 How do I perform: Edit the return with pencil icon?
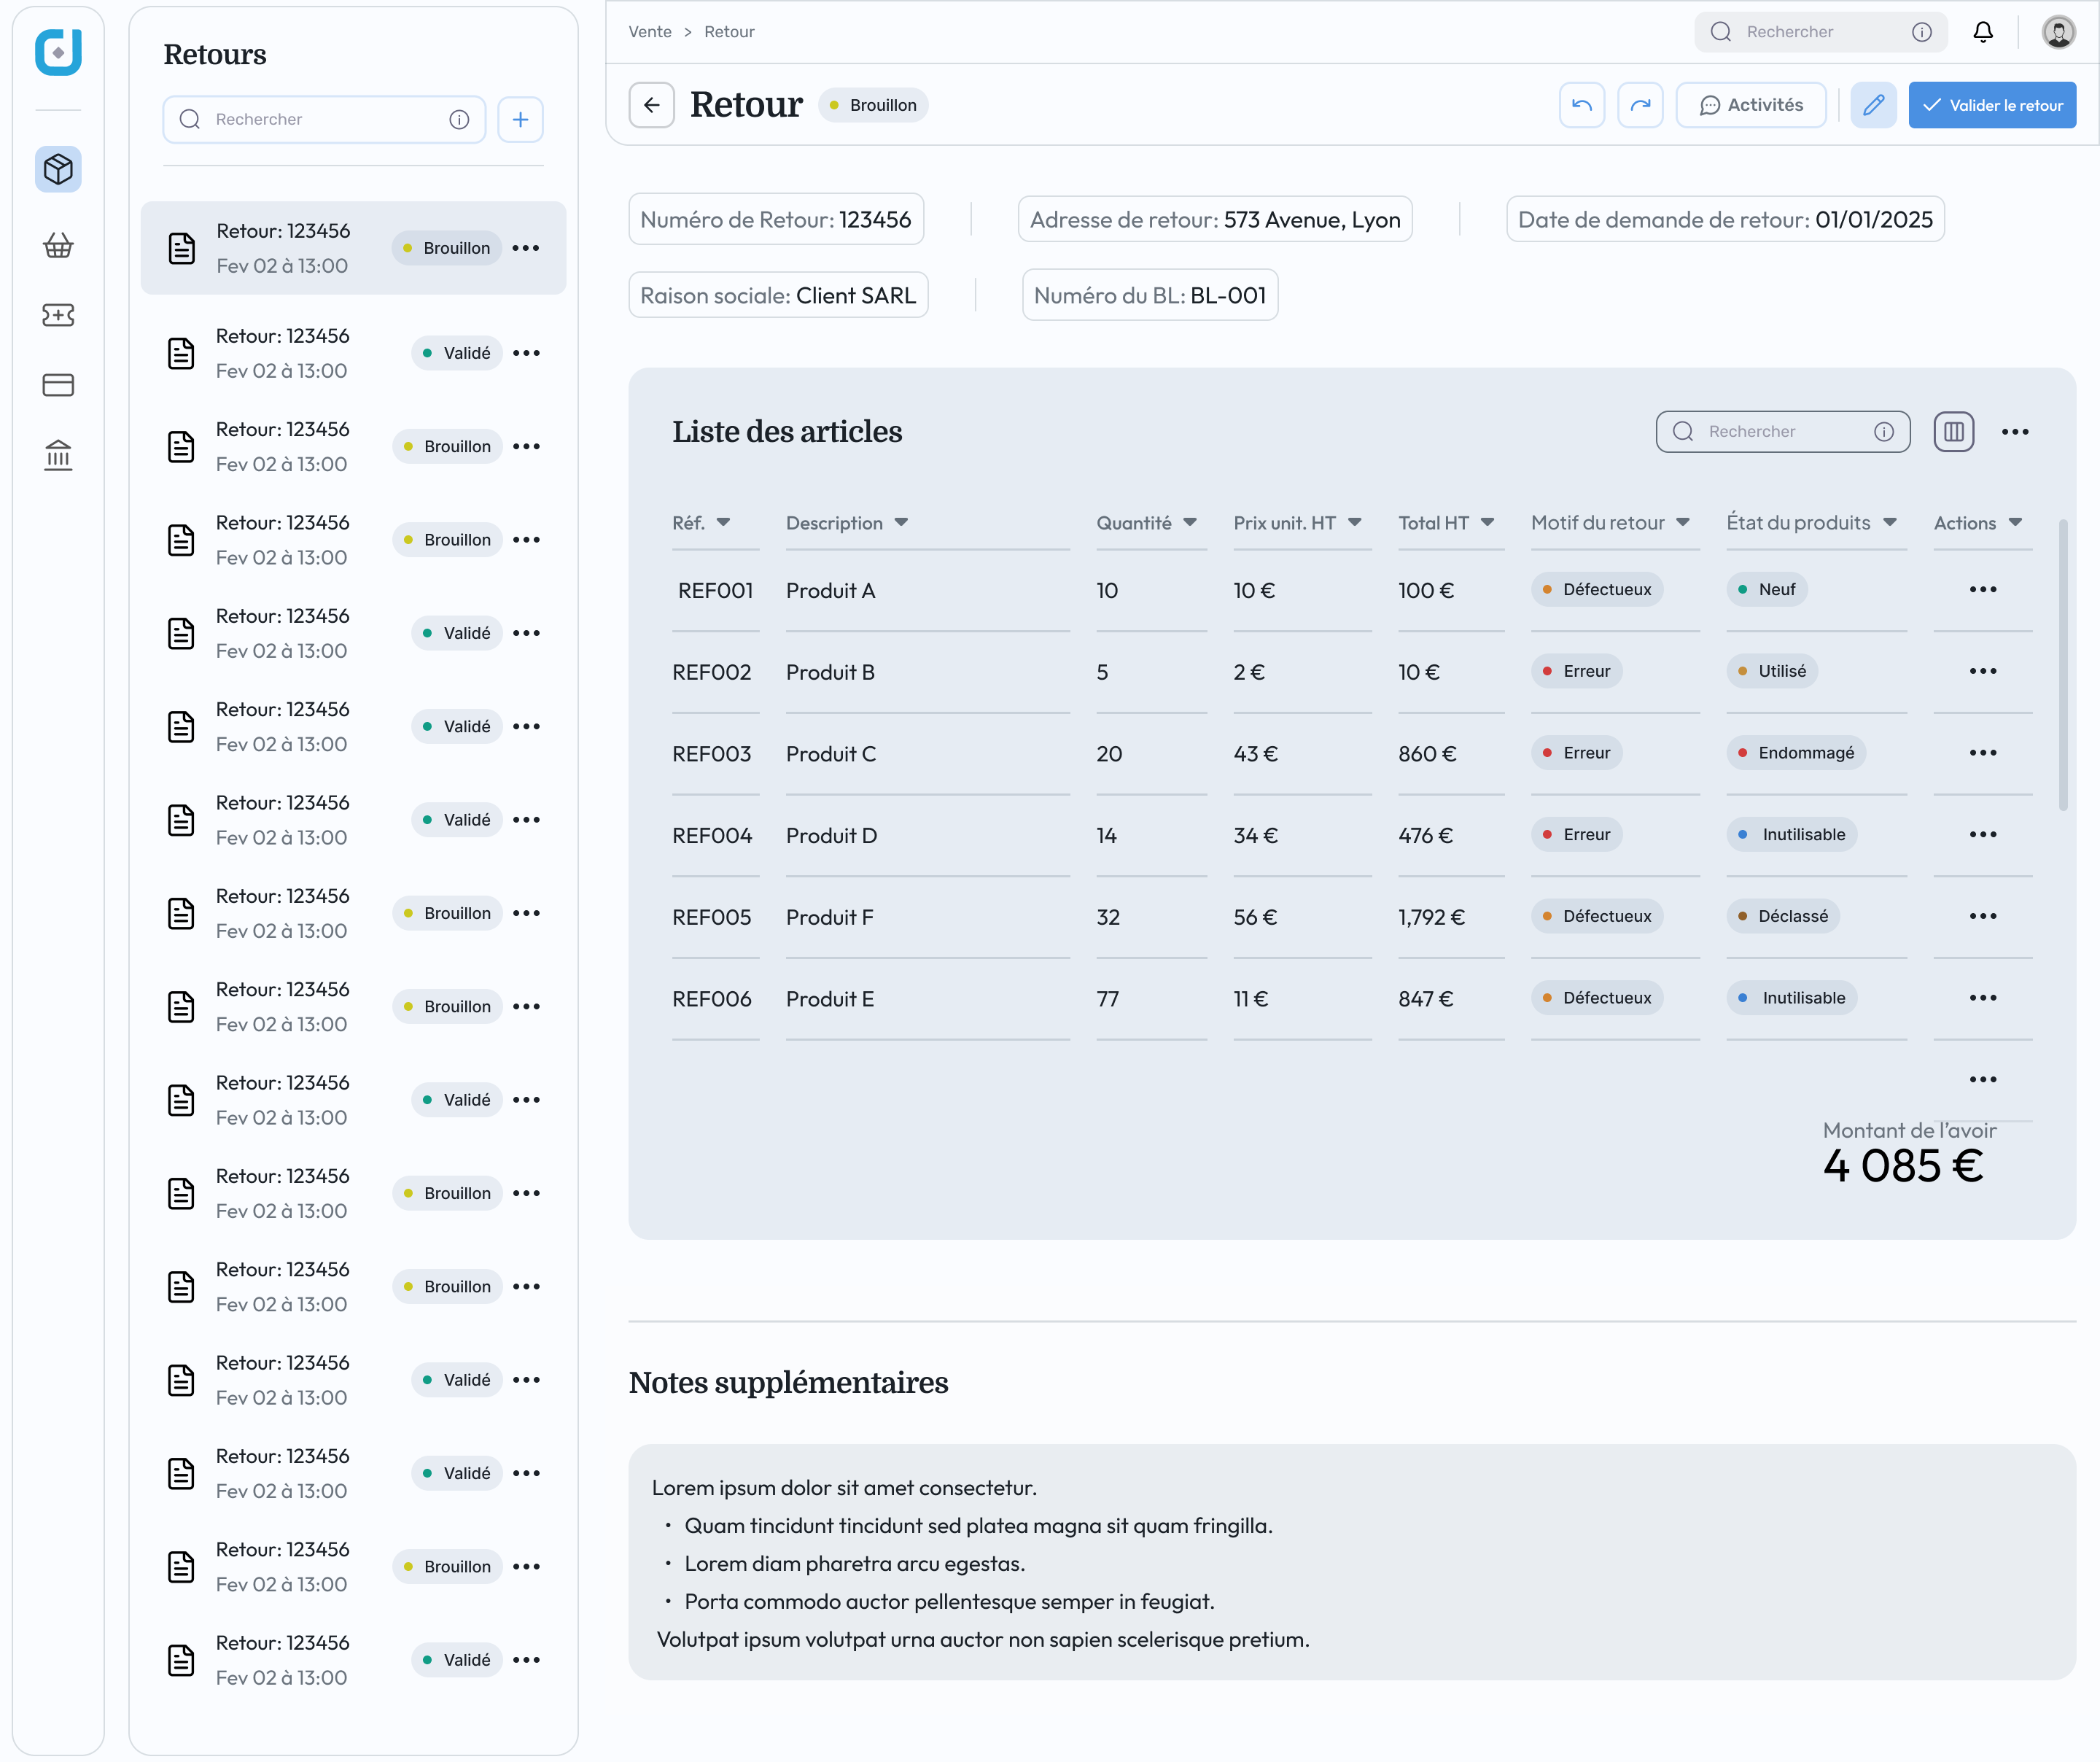point(1873,105)
